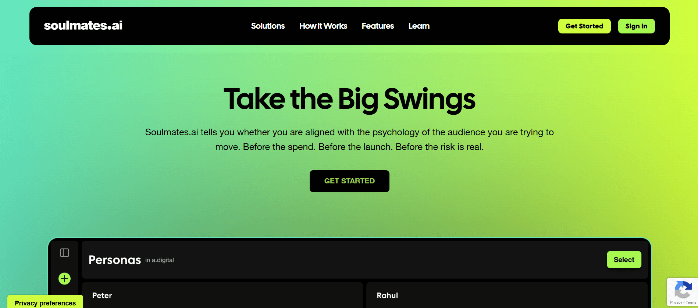This screenshot has height=308, width=698.
Task: Open Privacy preferences
Action: [45, 302]
